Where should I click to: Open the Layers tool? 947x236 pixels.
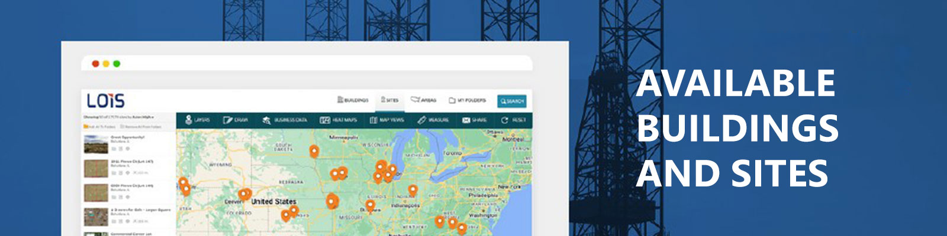[198, 120]
